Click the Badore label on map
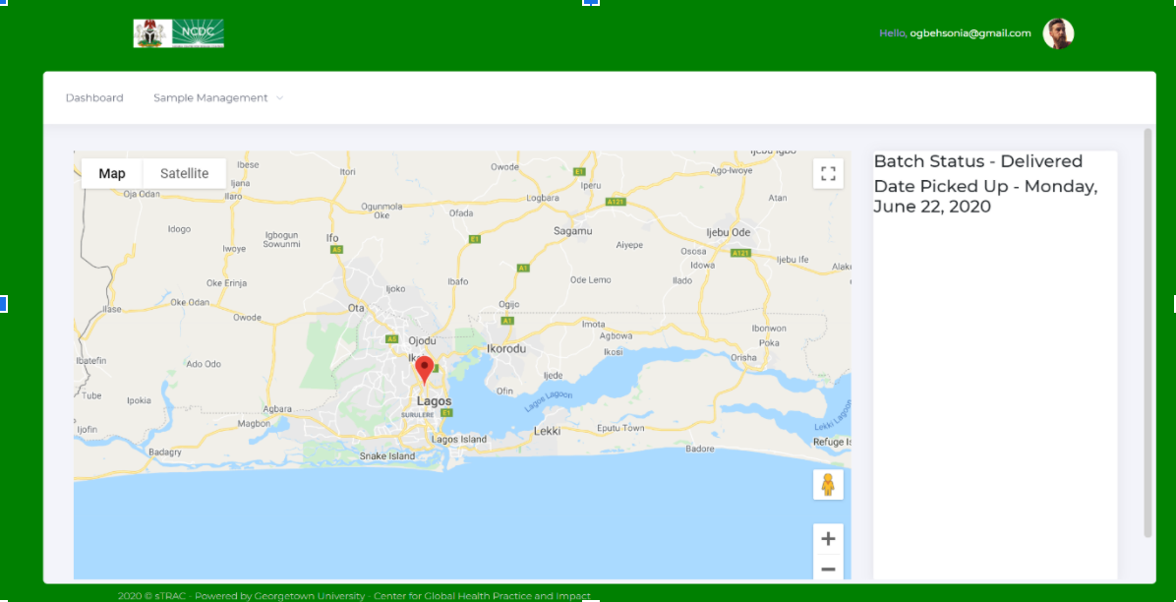The image size is (1176, 602). pos(700,450)
